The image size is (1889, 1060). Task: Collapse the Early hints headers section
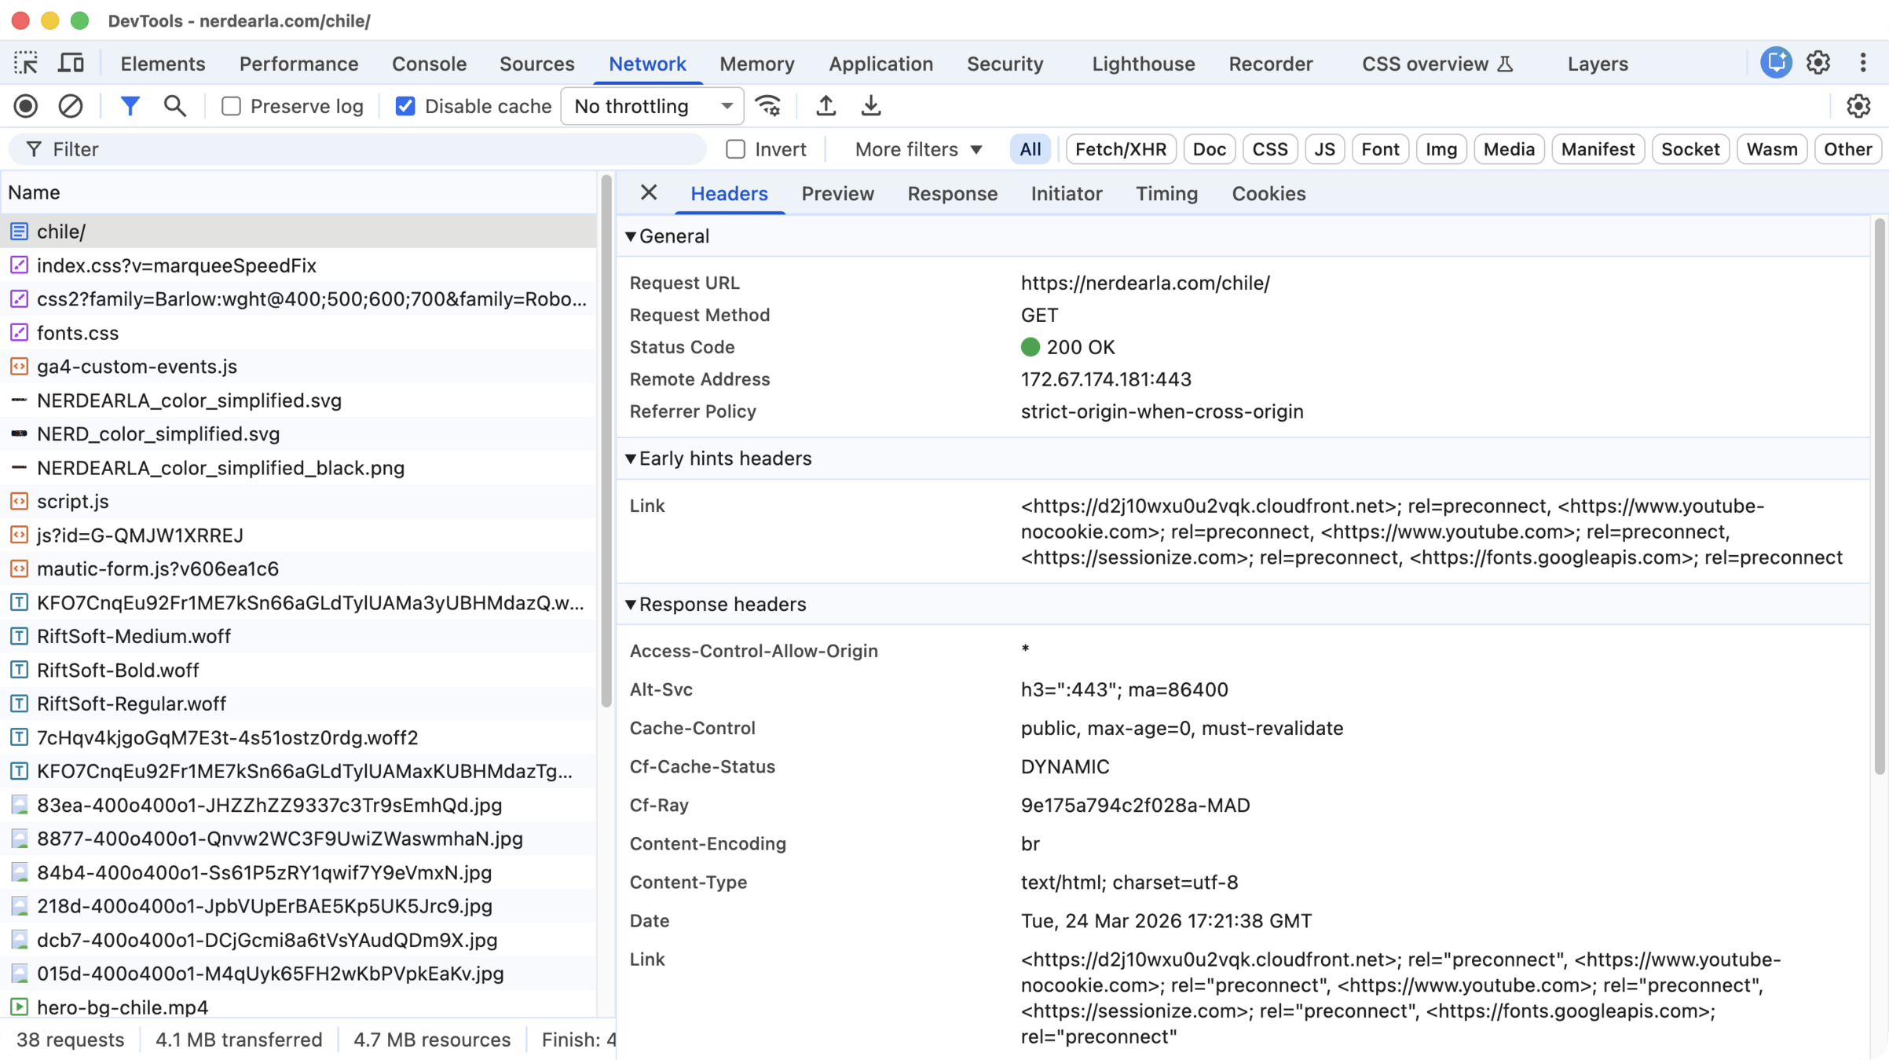(x=631, y=459)
